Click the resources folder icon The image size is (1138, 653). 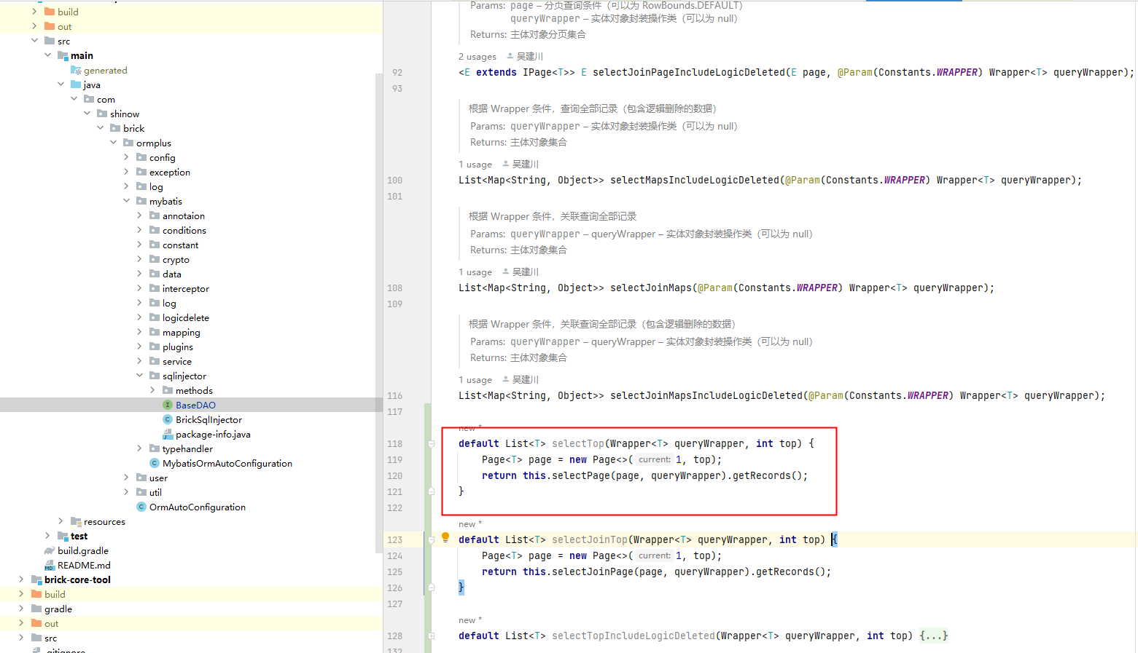click(x=75, y=521)
